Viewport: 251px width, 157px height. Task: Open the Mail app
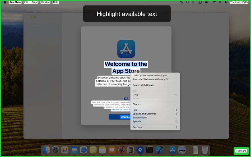74,150
